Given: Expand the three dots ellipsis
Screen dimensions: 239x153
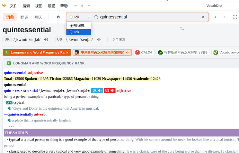Looking at the screenshot, I should click(11, 126).
